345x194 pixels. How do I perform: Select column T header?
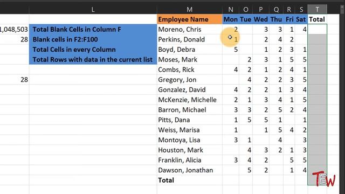tap(318, 10)
